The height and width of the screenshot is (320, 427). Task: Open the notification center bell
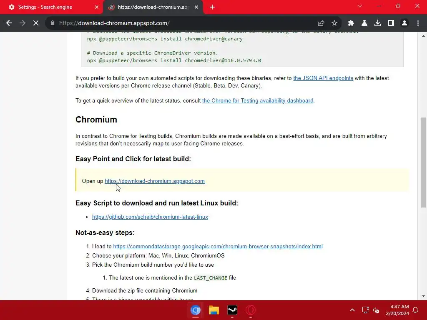[x=416, y=310]
